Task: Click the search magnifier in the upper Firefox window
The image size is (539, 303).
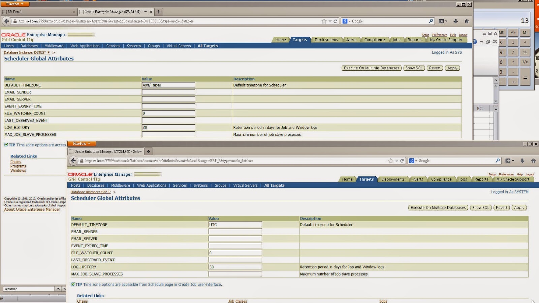Action: coord(431,21)
